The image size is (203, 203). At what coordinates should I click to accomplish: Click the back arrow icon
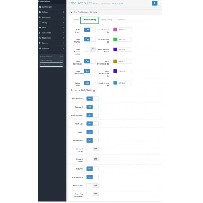tap(160, 3)
